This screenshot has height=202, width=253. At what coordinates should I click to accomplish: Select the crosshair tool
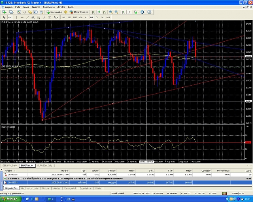[10, 17]
